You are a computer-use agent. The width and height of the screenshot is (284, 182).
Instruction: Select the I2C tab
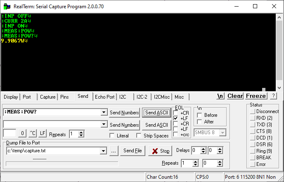pos(123,97)
